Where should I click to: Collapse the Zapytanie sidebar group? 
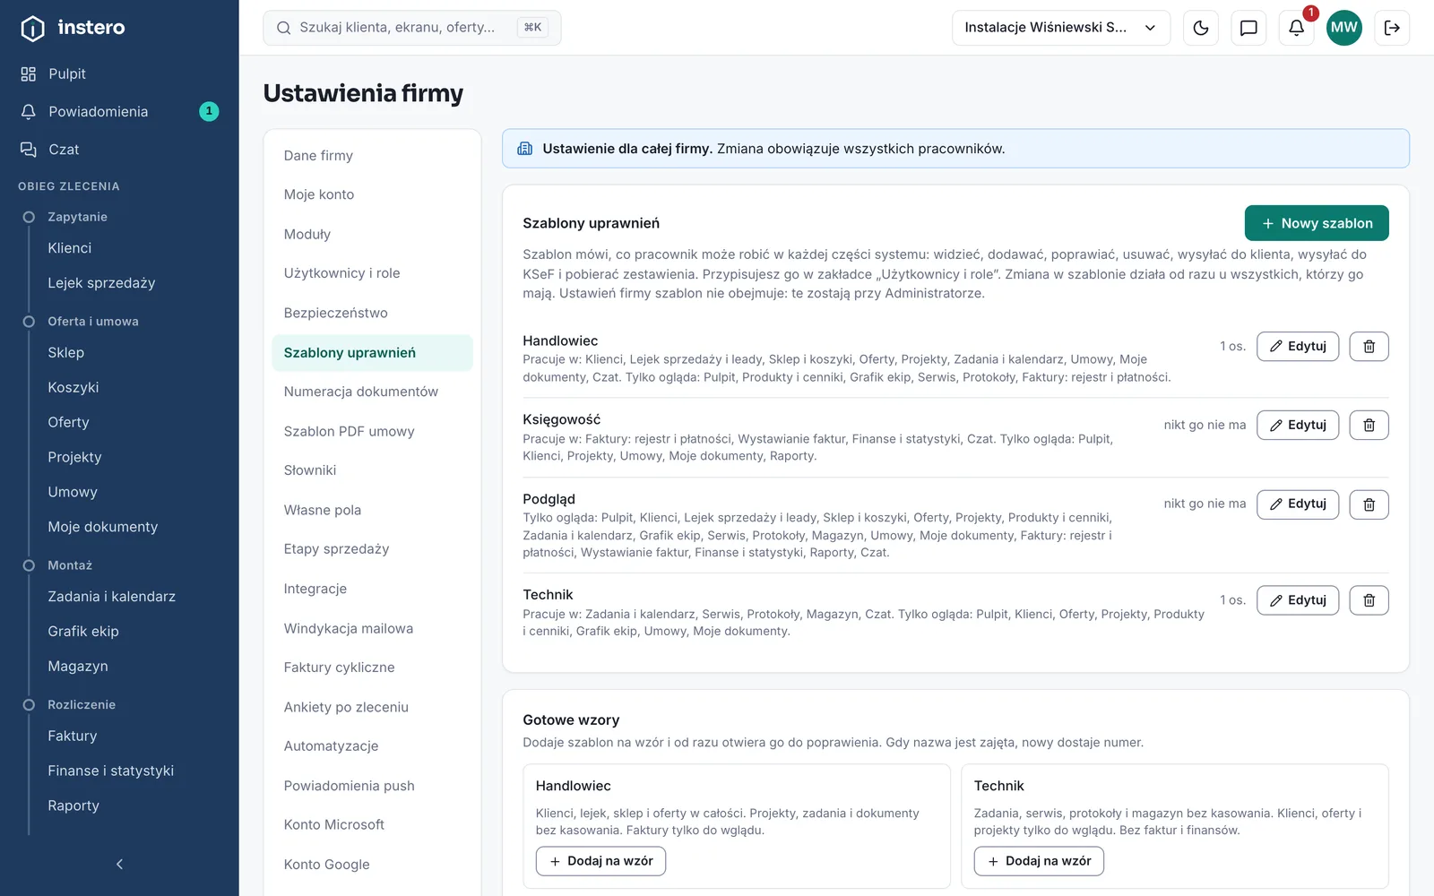77,217
